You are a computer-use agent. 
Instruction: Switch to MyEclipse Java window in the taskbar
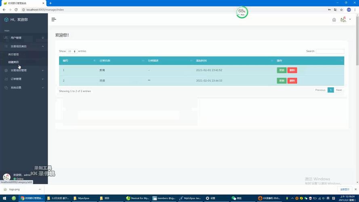click(190, 198)
